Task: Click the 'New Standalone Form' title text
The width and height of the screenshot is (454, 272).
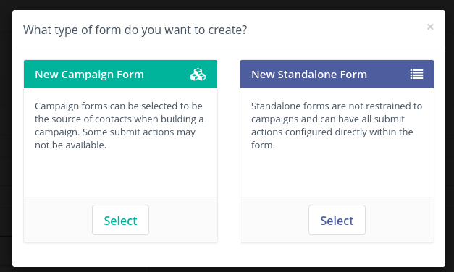Action: 309,75
